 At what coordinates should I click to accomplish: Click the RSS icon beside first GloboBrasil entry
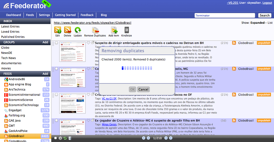coord(234,43)
